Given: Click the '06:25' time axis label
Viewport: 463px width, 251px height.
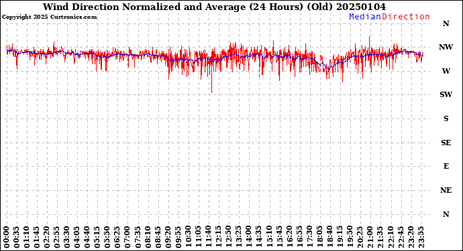Looking at the screenshot, I should pyautogui.click(x=118, y=237).
